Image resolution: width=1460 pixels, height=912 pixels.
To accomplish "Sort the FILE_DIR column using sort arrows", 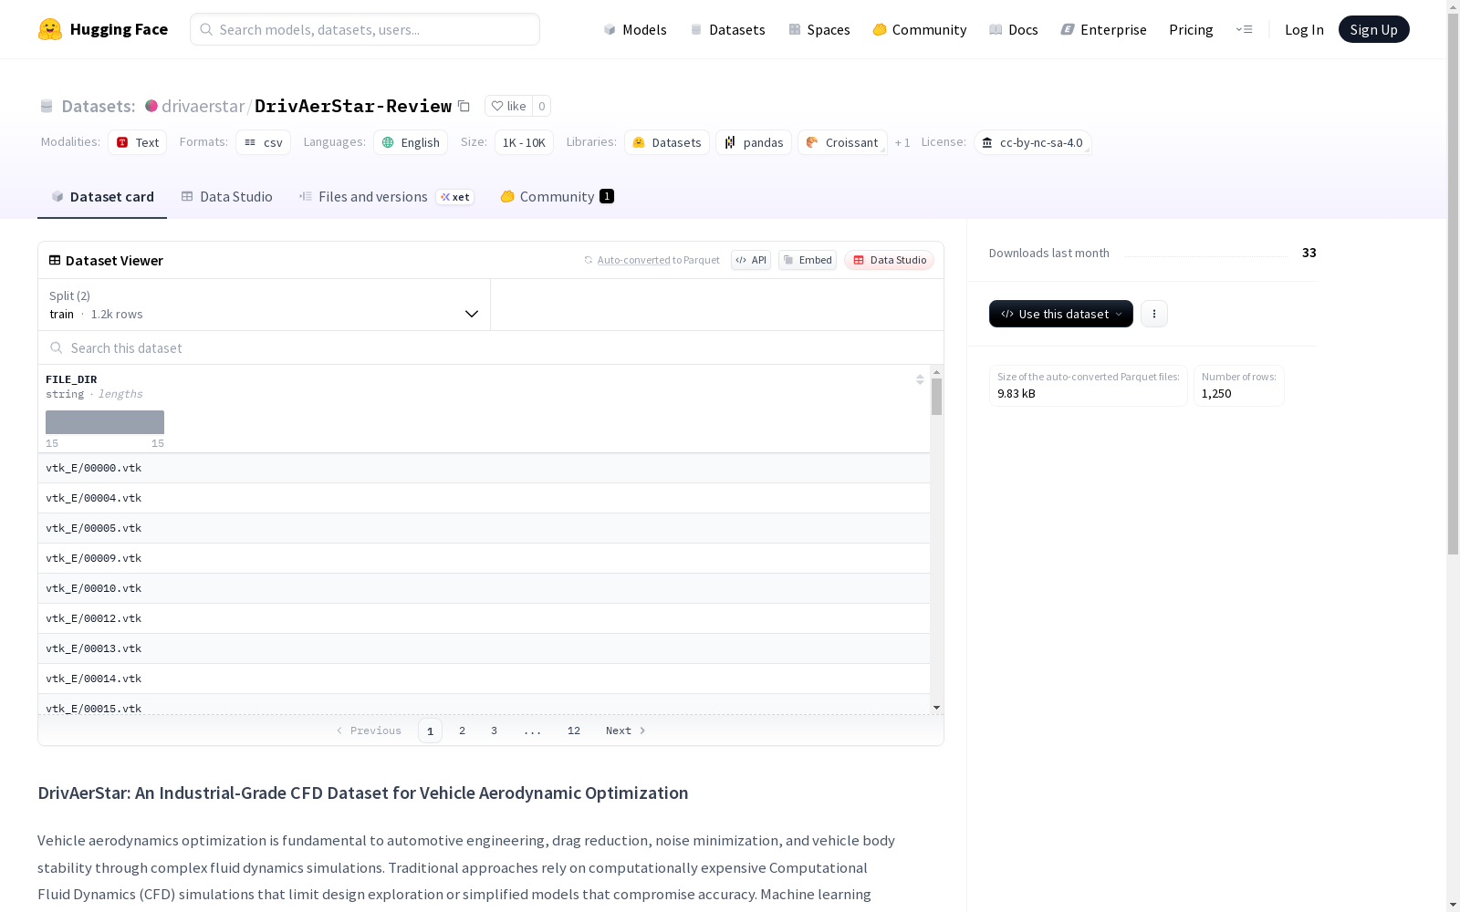I will pyautogui.click(x=920, y=379).
